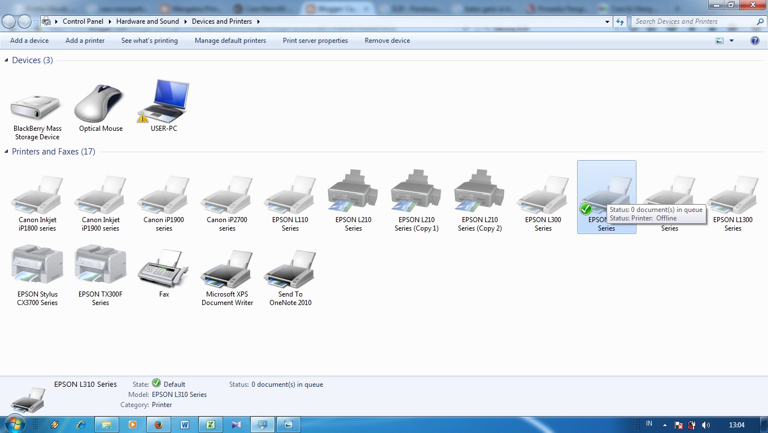This screenshot has width=768, height=433.
Task: Select EPSON L210 Series (Copy 1)
Action: 417,201
